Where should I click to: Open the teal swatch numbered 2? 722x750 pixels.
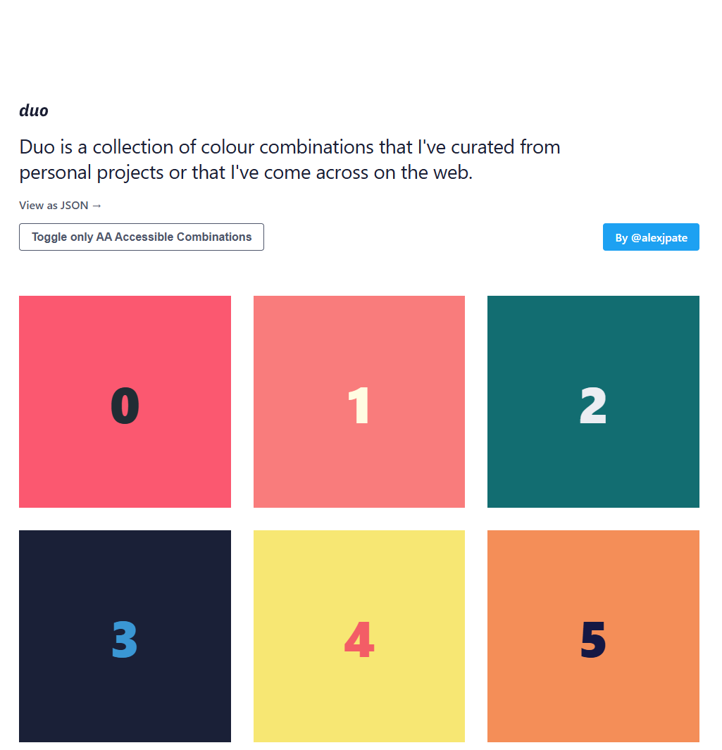click(593, 401)
